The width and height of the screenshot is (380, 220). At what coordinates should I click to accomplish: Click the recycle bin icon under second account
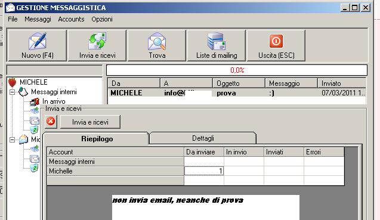coord(34,168)
